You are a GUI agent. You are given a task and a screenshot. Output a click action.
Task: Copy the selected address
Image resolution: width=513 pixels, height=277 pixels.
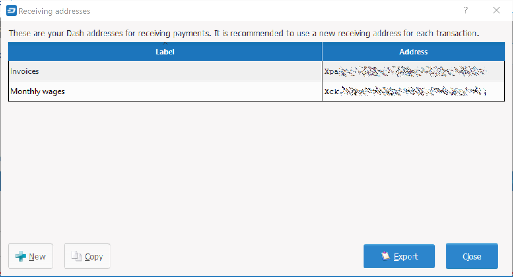87,256
